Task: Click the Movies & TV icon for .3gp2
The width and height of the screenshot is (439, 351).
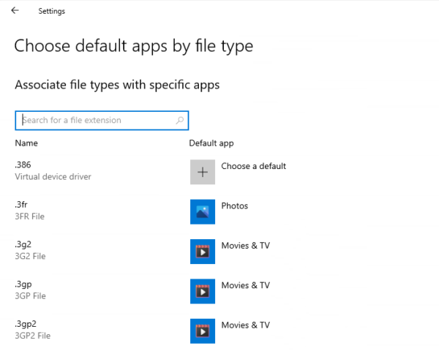Action: [x=202, y=331]
